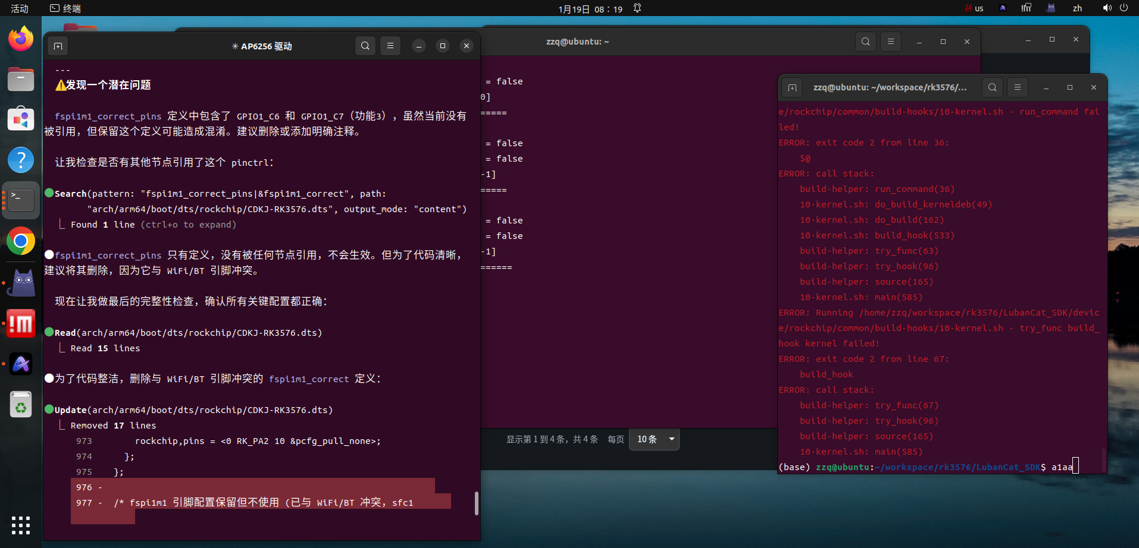
Task: Click the zzq@ubuntu: ~ title bar
Action: tap(578, 42)
